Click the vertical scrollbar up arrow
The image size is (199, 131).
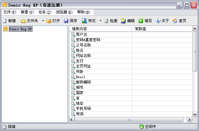tap(195, 29)
